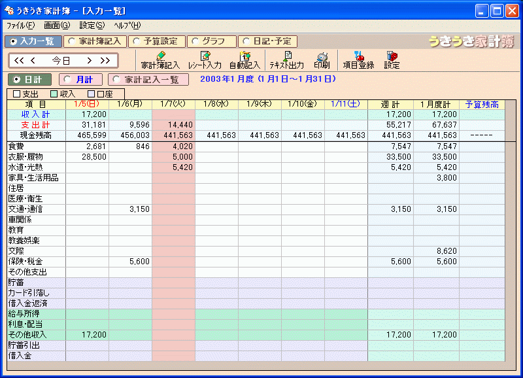Go back with the << navigation button
This screenshot has width=523, height=378.
click(18, 61)
